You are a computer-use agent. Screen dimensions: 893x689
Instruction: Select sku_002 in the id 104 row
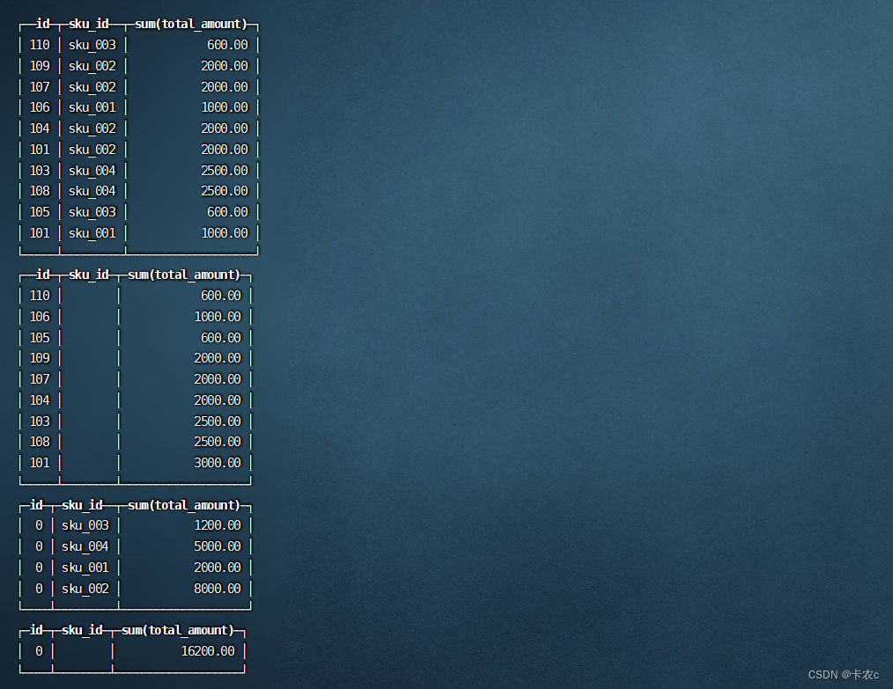pyautogui.click(x=92, y=128)
